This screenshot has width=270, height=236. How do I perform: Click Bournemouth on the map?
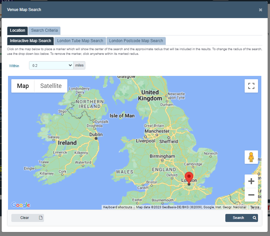point(163,200)
